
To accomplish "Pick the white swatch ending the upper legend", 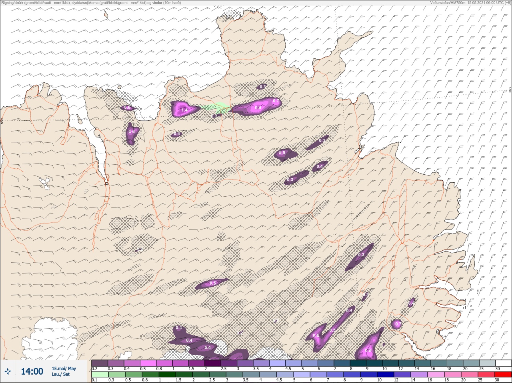I will point(503,363).
